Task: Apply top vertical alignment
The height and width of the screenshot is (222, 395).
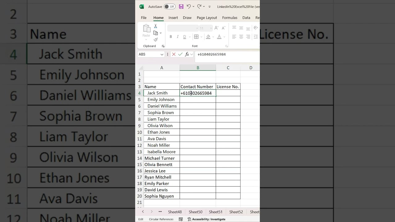Action: tap(234, 28)
